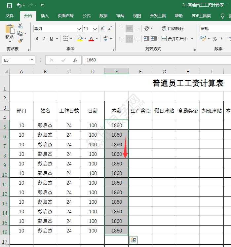Click the 粘贴 paste clipboard icon
The height and width of the screenshot is (247, 231).
10,29
